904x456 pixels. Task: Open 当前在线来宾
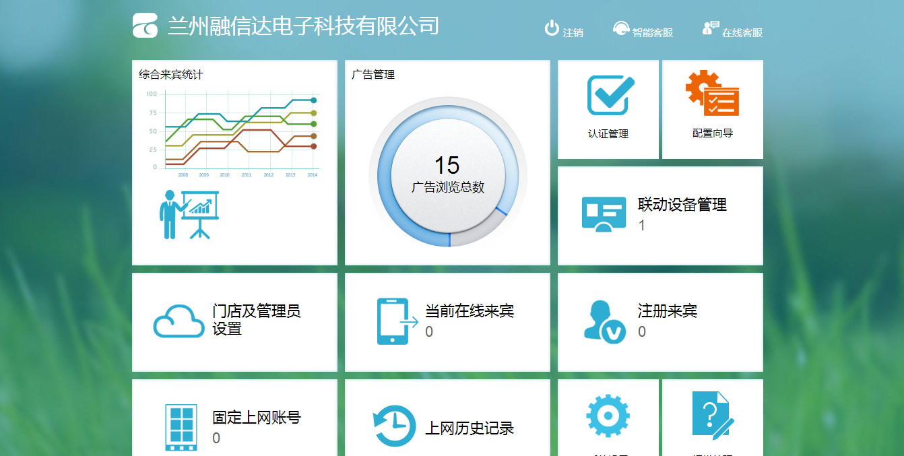click(470, 311)
